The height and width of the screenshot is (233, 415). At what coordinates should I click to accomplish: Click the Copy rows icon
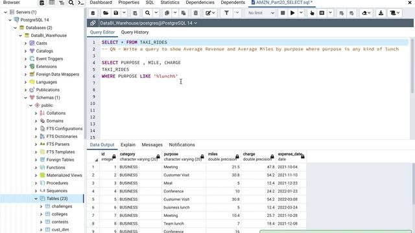tap(167, 13)
